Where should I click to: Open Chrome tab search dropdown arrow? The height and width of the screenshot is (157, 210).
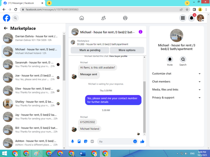pyautogui.click(x=187, y=3)
